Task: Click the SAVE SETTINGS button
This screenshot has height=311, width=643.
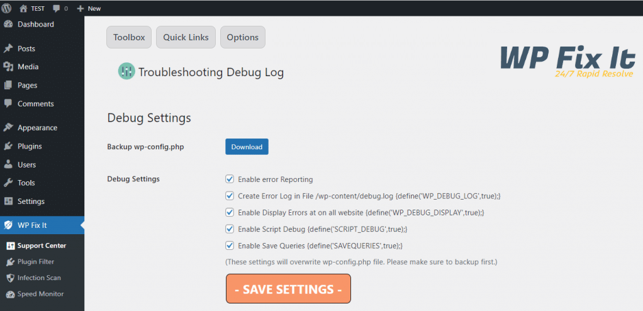Action: coord(288,289)
